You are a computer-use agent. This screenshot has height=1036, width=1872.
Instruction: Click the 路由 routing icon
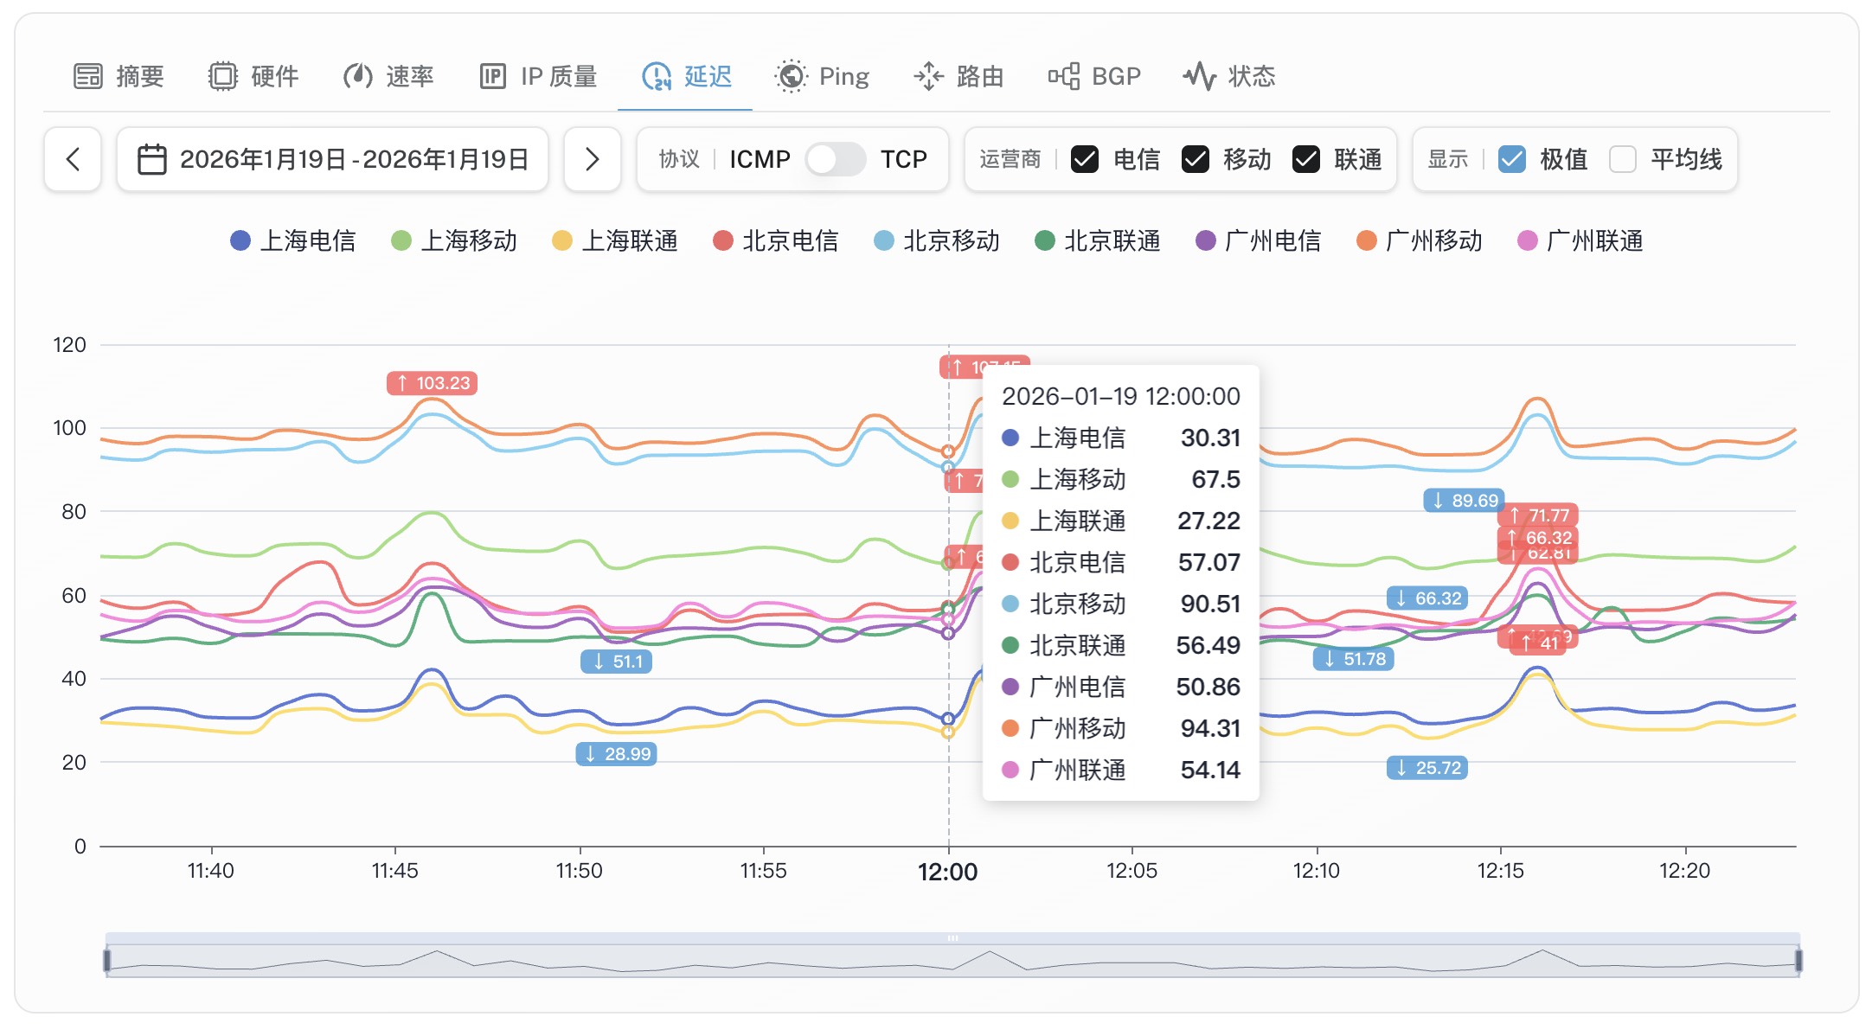[x=928, y=76]
